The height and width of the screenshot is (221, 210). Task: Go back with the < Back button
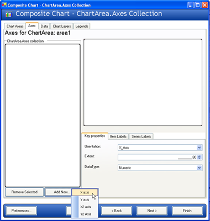click(117, 211)
